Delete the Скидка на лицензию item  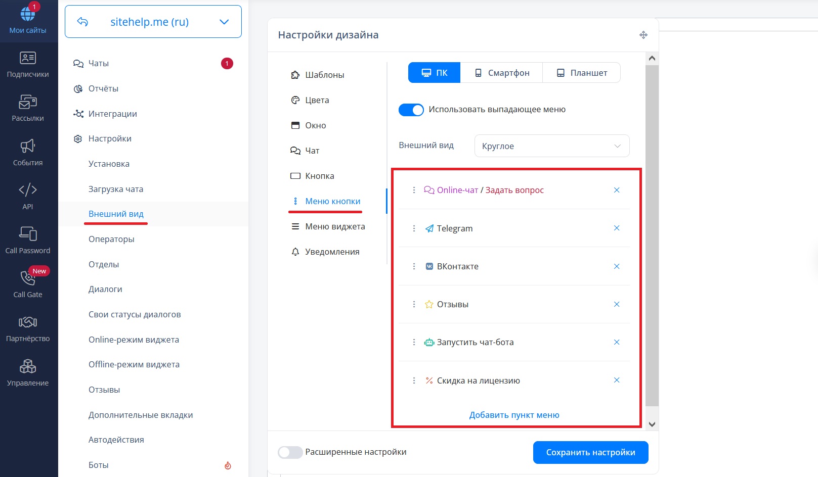tap(616, 380)
